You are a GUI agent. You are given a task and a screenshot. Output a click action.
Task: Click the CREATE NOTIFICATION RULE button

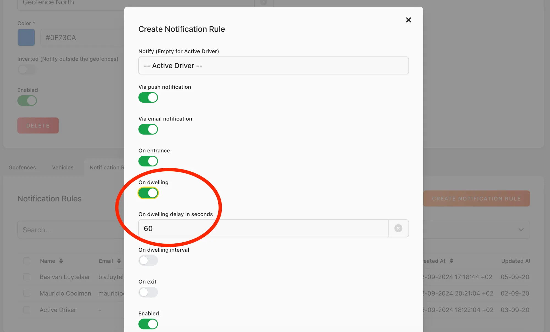(476, 199)
